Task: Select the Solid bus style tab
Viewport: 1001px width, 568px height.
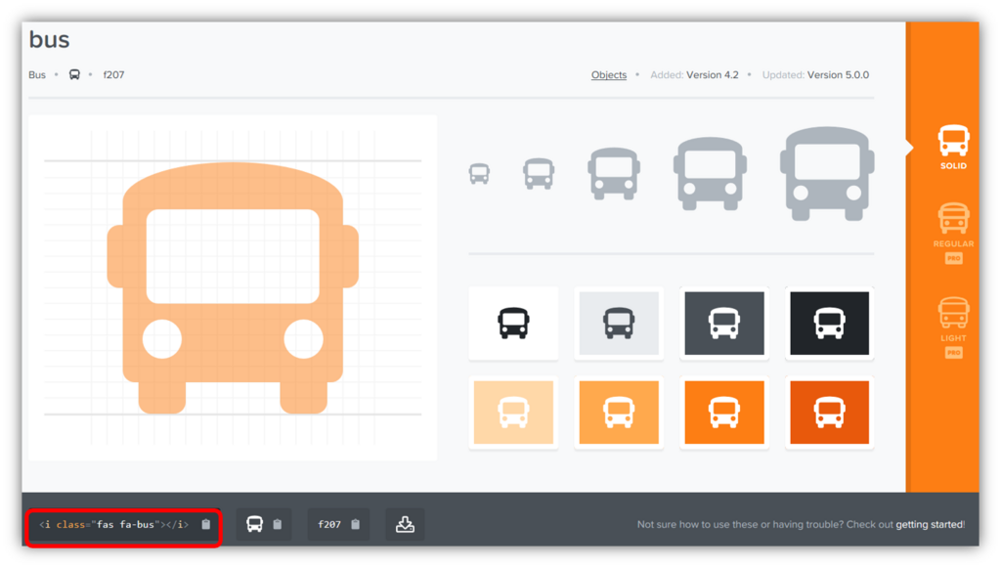Action: click(953, 147)
